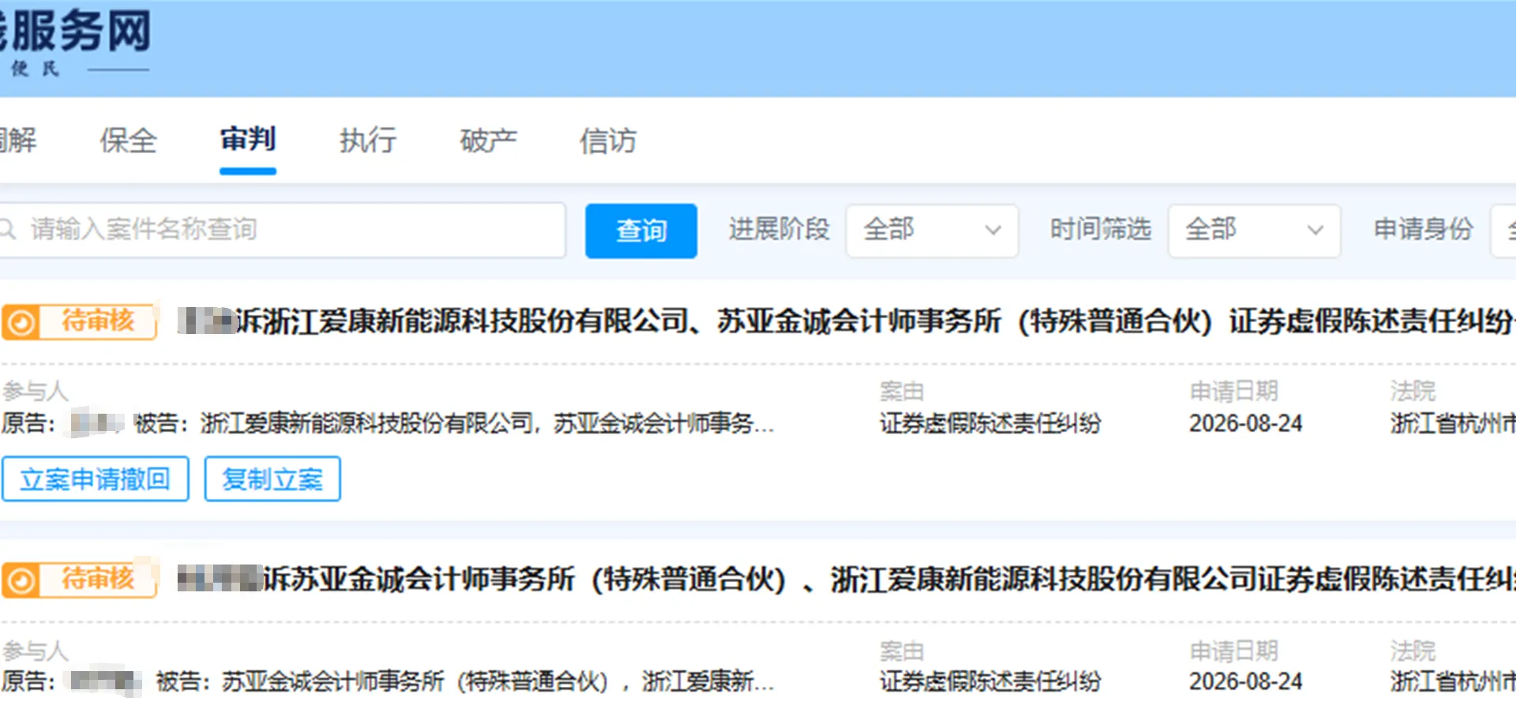Image resolution: width=1516 pixels, height=709 pixels.
Task: Click the second case's 浙江省杭州市 court text
Action: [1452, 682]
